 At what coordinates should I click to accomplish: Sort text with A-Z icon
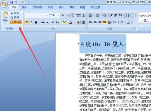(x=127, y=15)
